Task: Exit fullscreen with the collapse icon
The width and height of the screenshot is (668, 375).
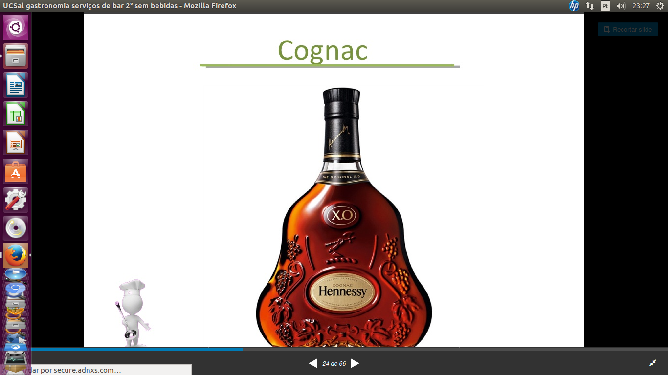Action: point(653,363)
